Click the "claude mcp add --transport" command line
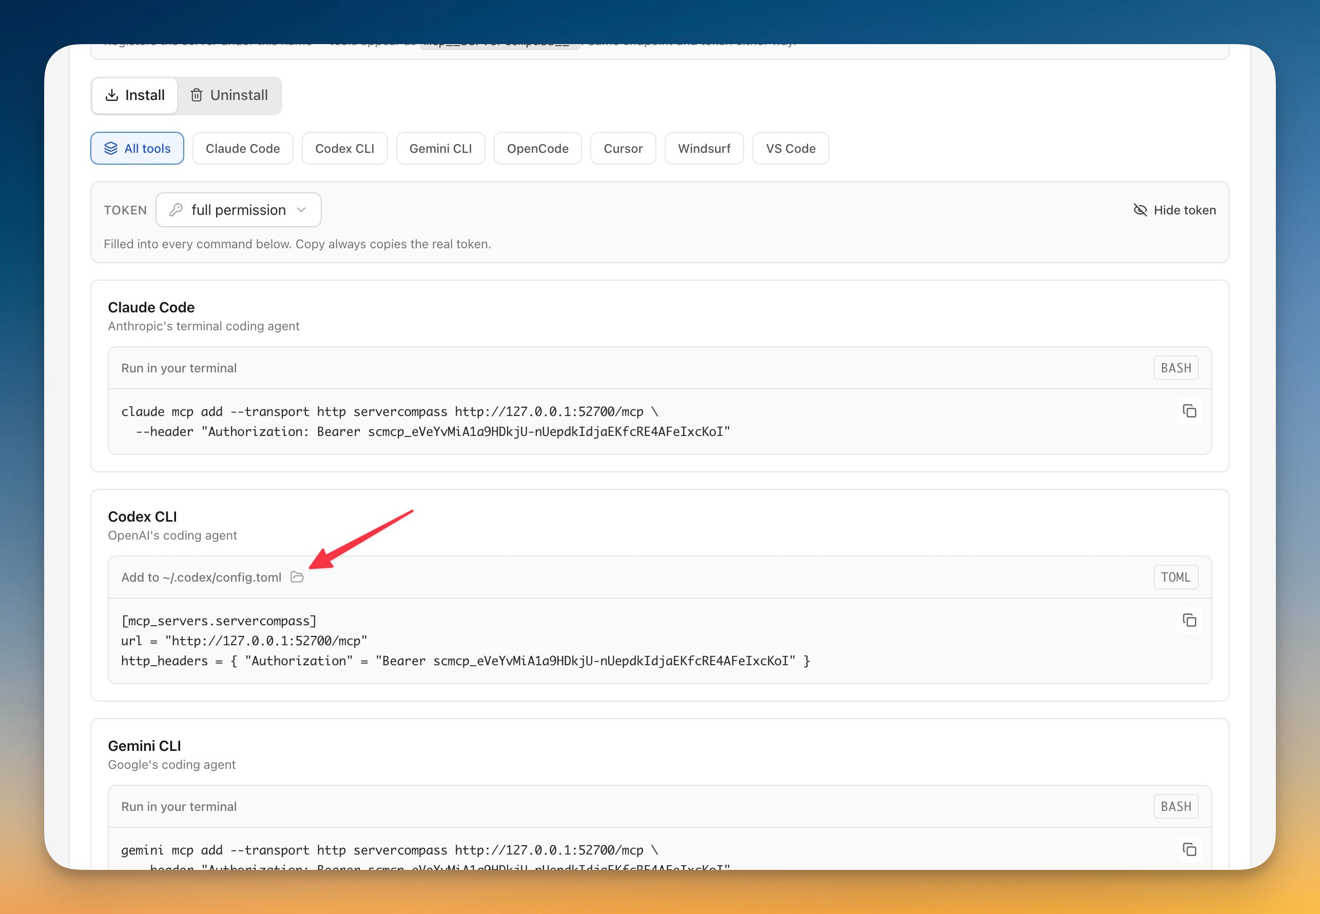 coord(390,411)
